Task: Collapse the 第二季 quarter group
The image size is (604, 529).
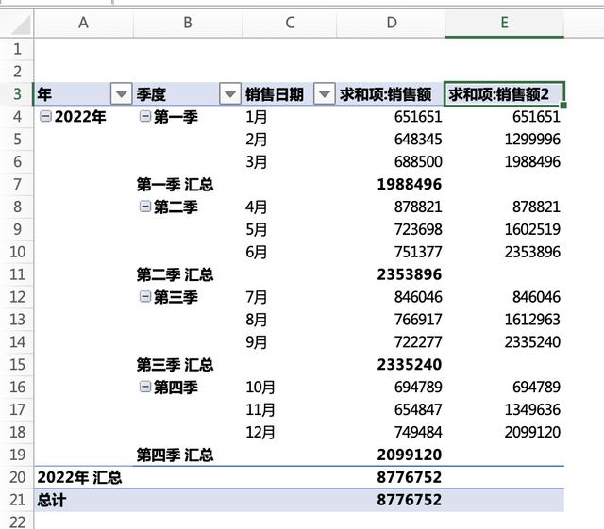Action: pyautogui.click(x=145, y=207)
